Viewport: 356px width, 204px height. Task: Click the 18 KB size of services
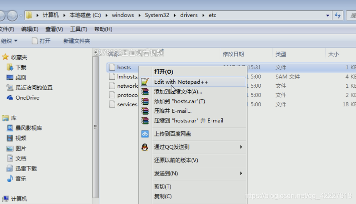[349, 104]
